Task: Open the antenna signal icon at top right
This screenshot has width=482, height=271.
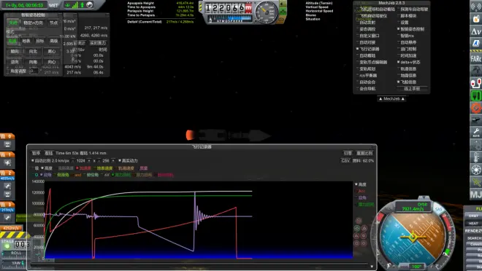Action: tap(476, 7)
